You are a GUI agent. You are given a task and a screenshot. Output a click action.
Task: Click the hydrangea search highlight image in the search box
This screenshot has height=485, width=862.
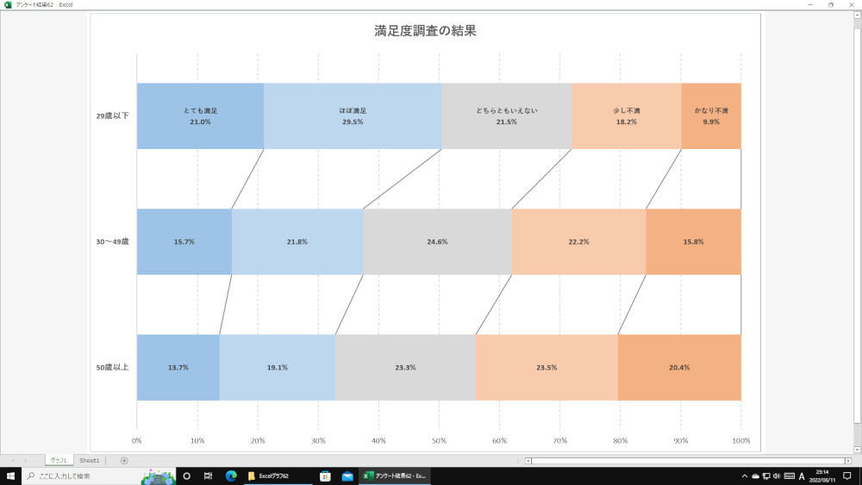point(159,476)
